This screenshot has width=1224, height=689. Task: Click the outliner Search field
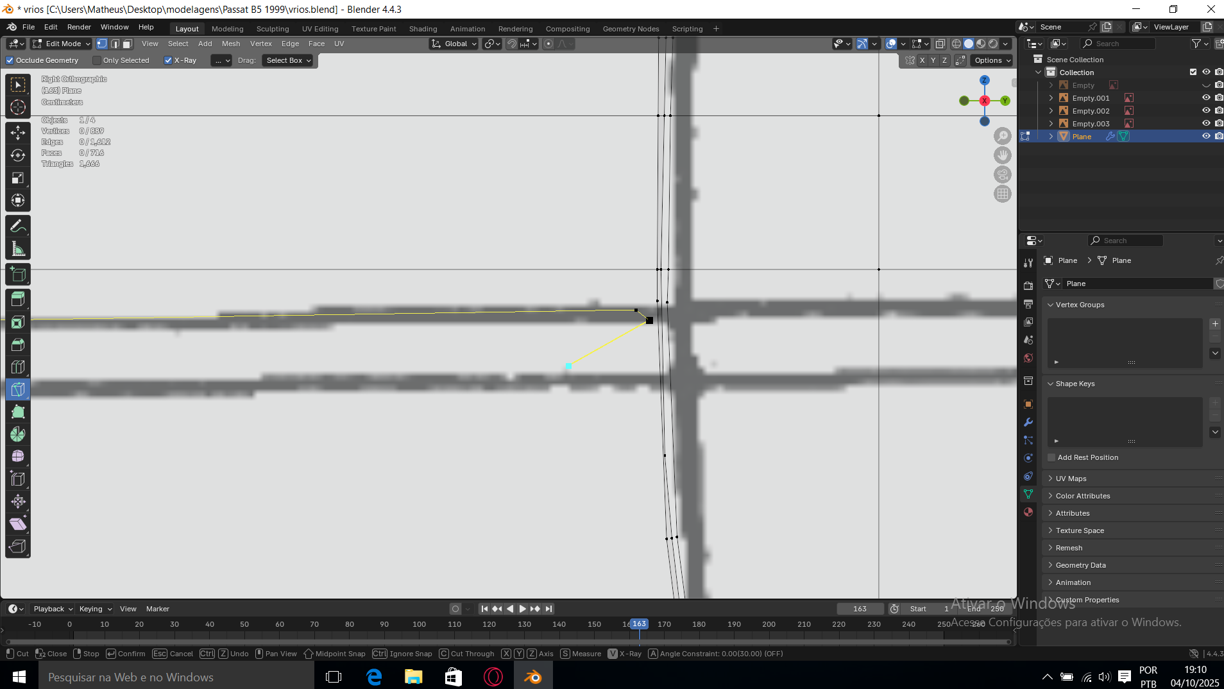[x=1118, y=44]
